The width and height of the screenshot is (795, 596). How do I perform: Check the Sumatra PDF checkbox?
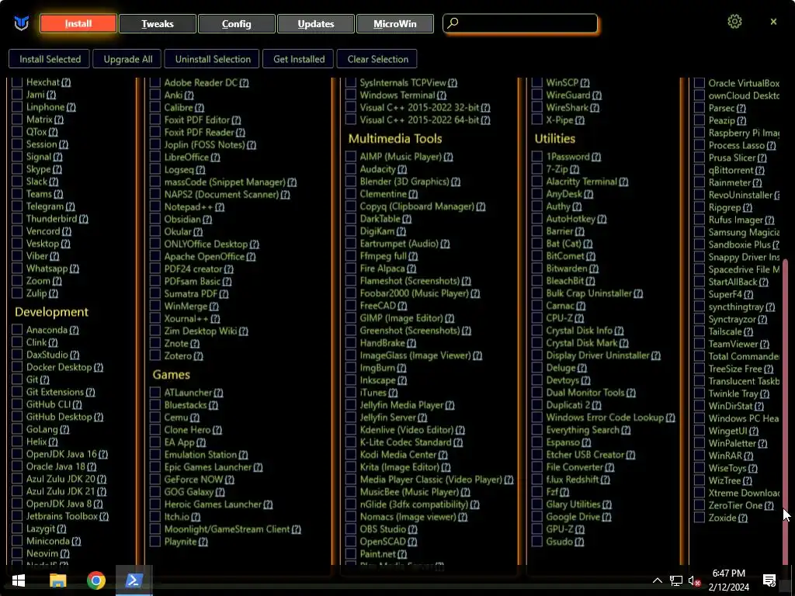point(155,293)
